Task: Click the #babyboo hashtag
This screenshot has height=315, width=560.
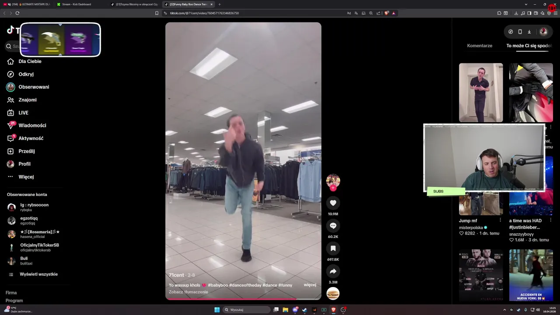Action: pyautogui.click(x=218, y=285)
